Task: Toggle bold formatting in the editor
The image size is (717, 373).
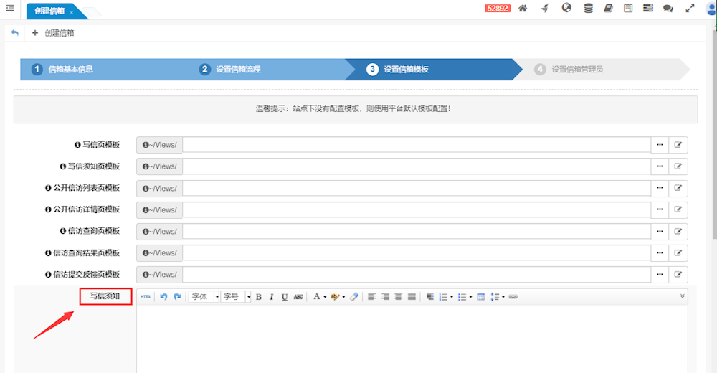Action: [x=259, y=297]
